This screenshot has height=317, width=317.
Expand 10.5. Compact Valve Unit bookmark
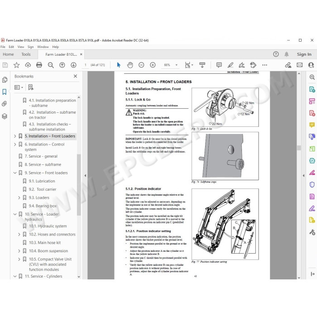pos(19,259)
